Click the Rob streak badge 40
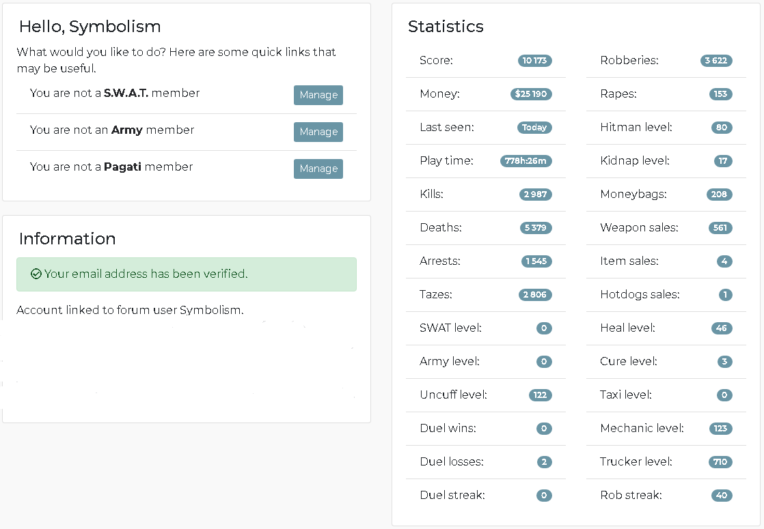Viewport: 764px width, 529px height. [x=722, y=496]
